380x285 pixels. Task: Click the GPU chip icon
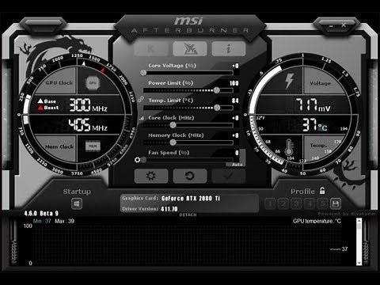click(x=93, y=83)
